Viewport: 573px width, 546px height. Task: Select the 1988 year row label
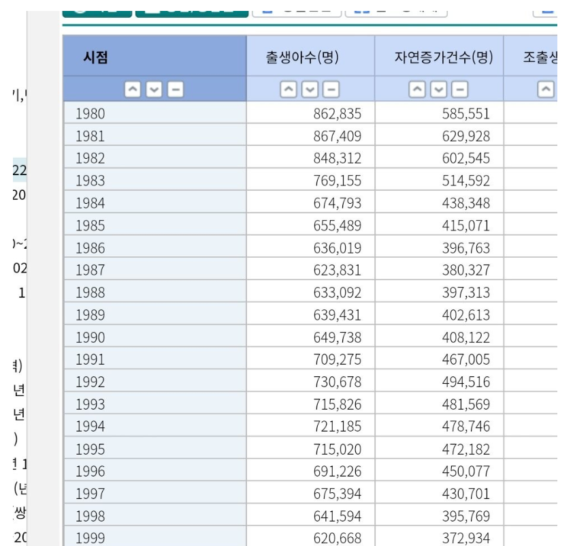pyautogui.click(x=91, y=292)
